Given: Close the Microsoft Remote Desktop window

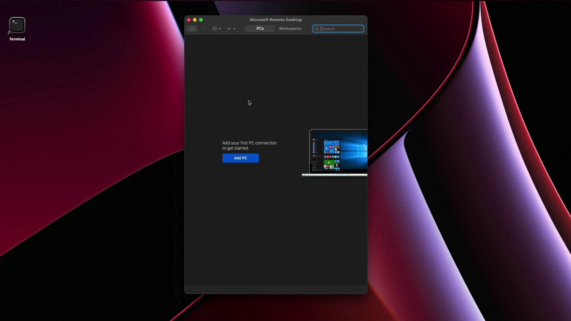Looking at the screenshot, I should click(x=189, y=20).
